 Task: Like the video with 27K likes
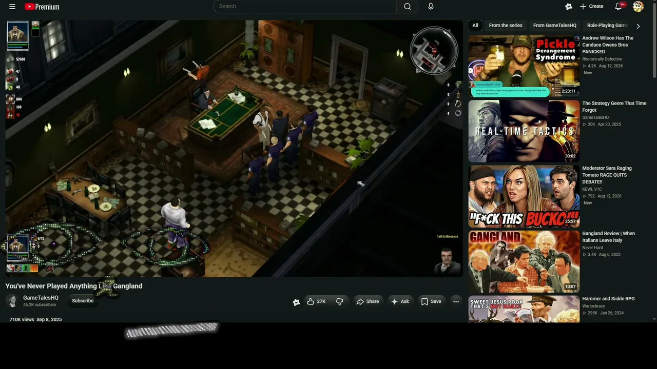[316, 301]
